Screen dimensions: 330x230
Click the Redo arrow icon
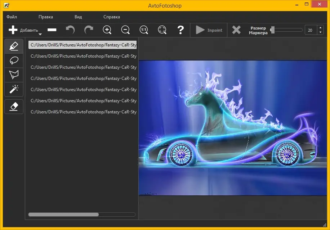pos(89,30)
